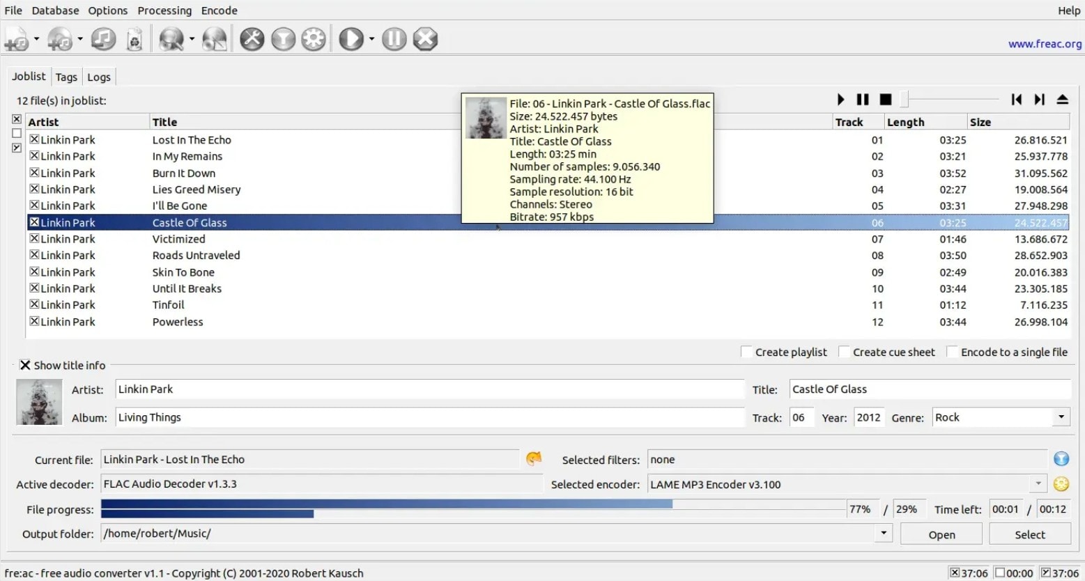
Task: Switch to the Logs tab
Action: [99, 77]
